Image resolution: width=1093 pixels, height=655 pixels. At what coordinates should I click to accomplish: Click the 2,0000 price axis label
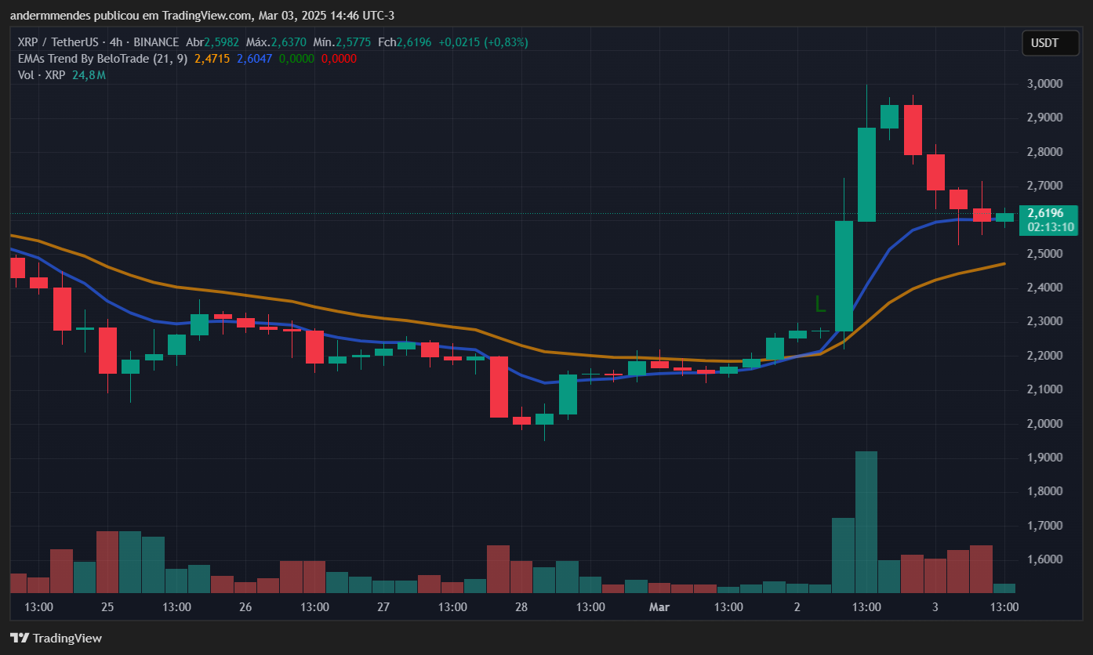pyautogui.click(x=1045, y=424)
